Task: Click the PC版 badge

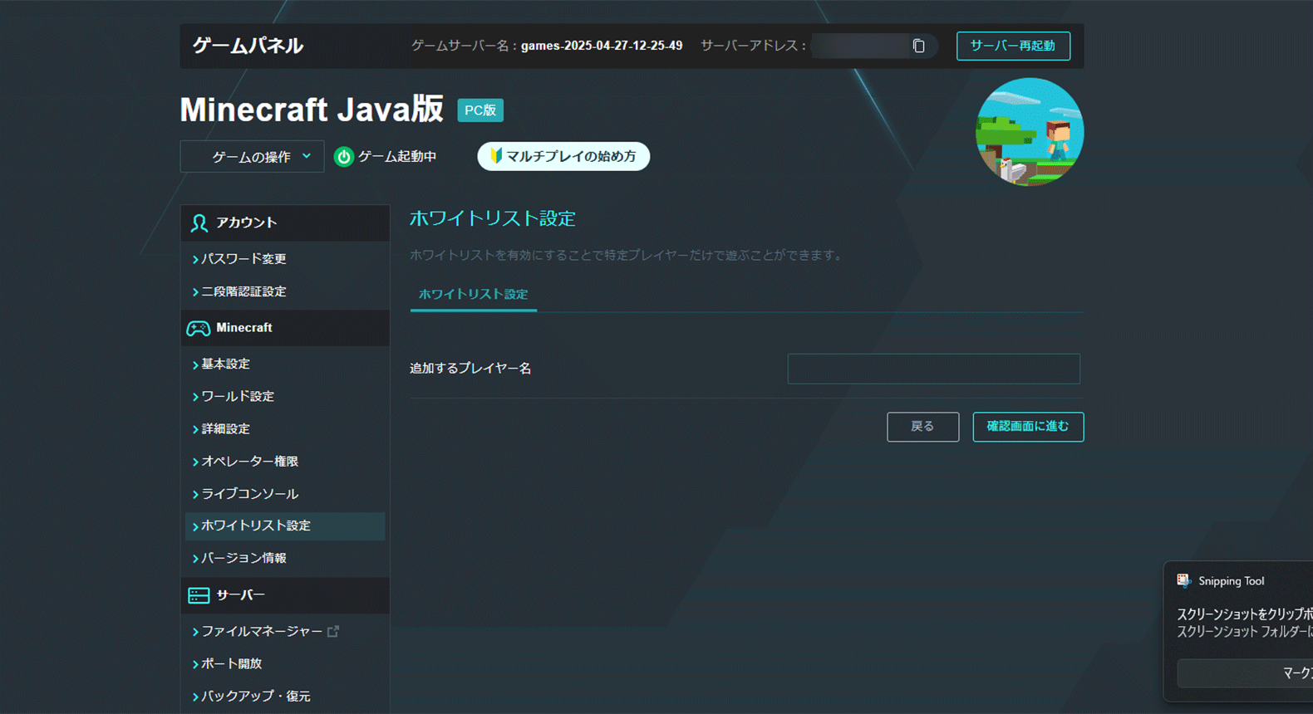Action: (480, 110)
